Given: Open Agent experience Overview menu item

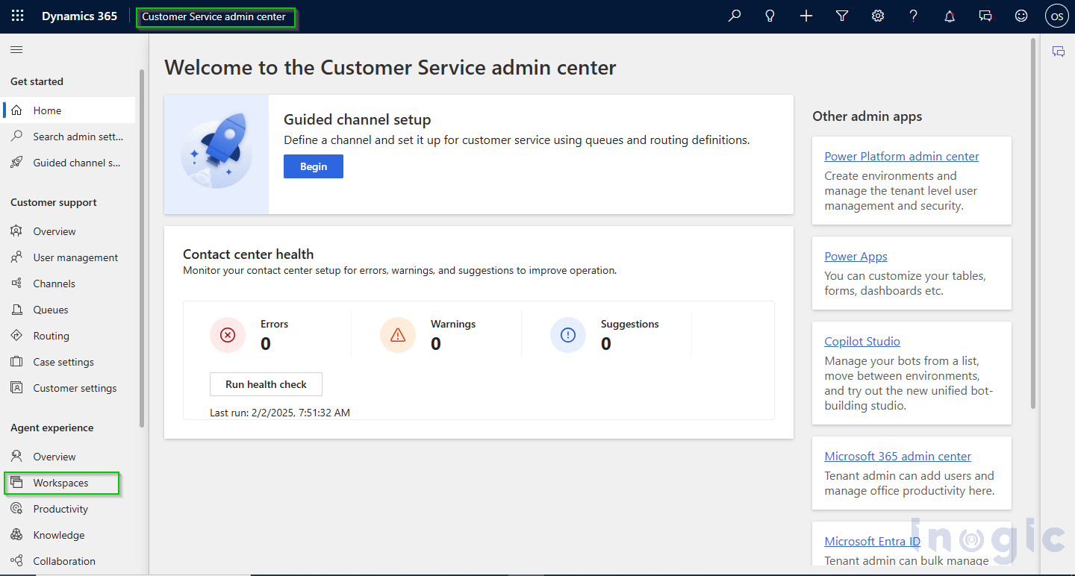Looking at the screenshot, I should 69,457.
